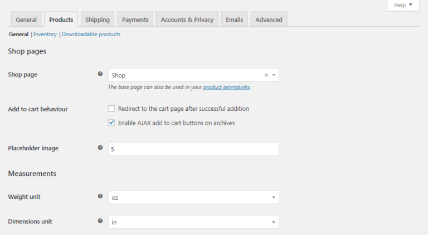Open the Shipping tab
428x235 pixels.
[x=98, y=19]
